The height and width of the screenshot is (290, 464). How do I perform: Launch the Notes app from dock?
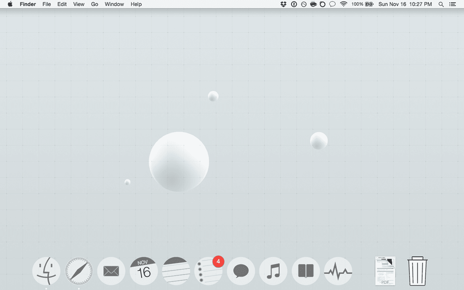coord(176,271)
